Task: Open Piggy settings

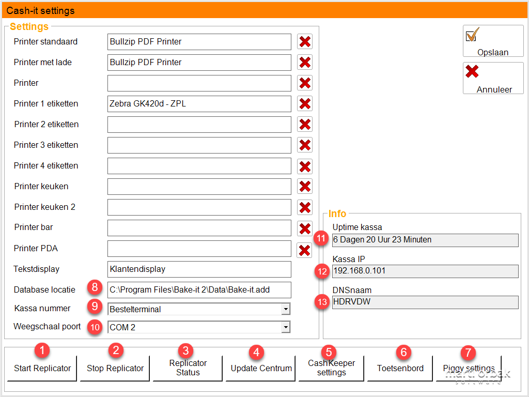Action: (x=469, y=368)
